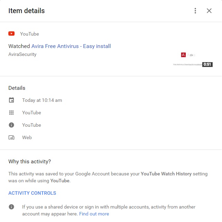
Task: Click the apps grid product icon
Action: click(x=11, y=113)
